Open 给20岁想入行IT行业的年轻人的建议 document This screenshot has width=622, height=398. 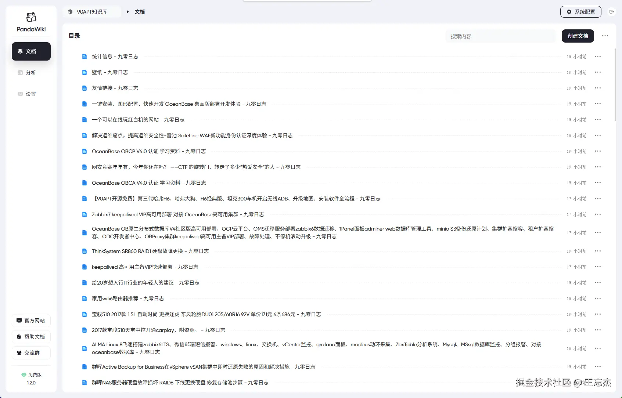click(x=145, y=283)
